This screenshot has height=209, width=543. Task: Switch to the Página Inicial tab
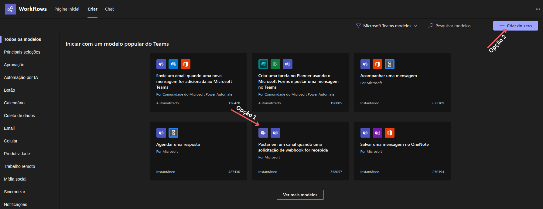click(x=67, y=9)
